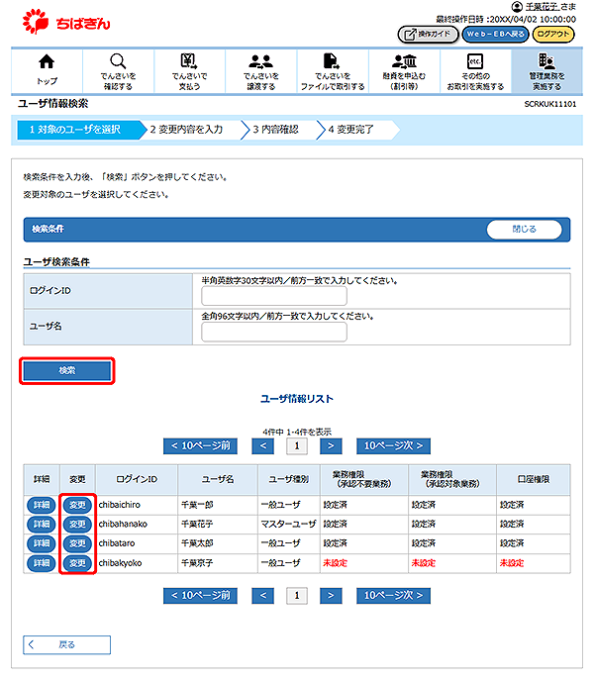Go to next page in upper pagination
594x680 pixels.
pyautogui.click(x=331, y=445)
